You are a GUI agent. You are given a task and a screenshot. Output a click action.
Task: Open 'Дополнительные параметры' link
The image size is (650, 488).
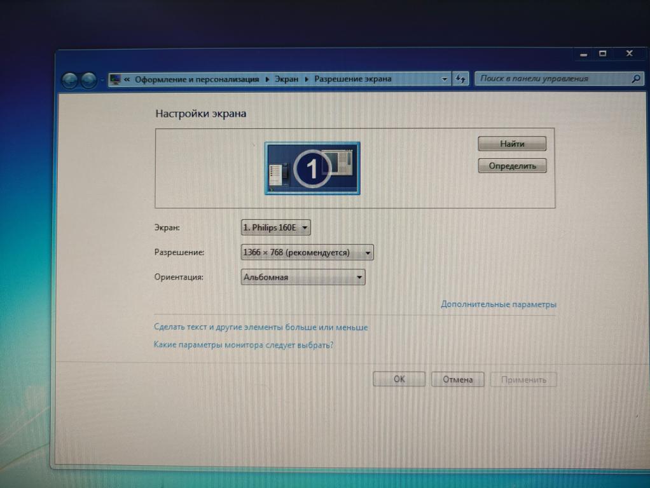pos(498,304)
